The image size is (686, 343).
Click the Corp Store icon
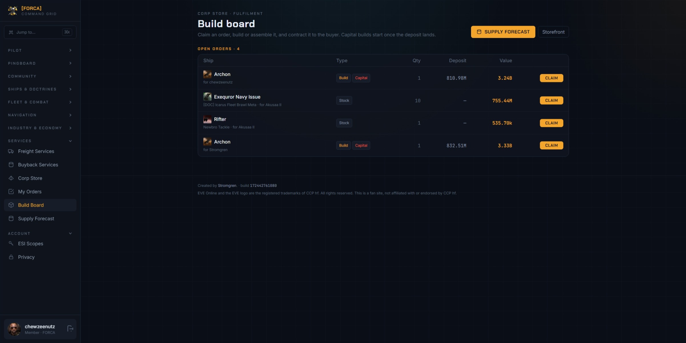point(11,178)
